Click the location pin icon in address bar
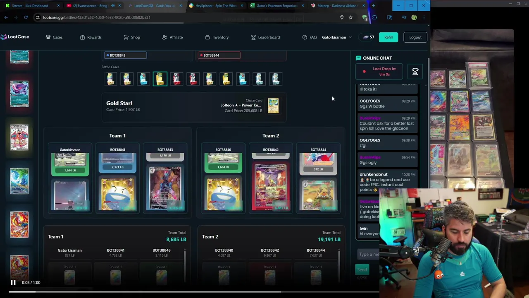This screenshot has height=298, width=529. pos(341,17)
